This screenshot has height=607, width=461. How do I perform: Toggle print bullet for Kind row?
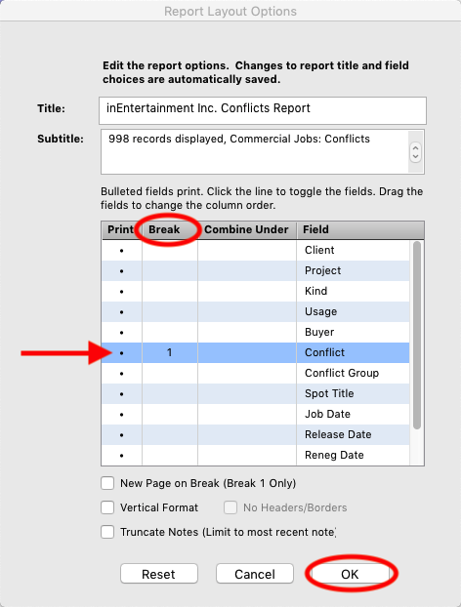coord(122,292)
